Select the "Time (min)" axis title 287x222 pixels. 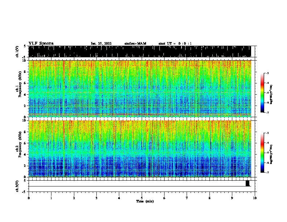[x=145, y=201]
